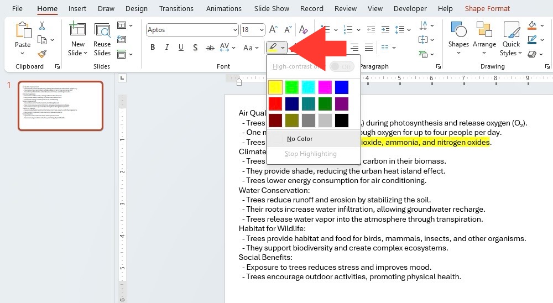The image size is (553, 303).
Task: Click the Strikethrough text icon
Action: click(x=210, y=47)
